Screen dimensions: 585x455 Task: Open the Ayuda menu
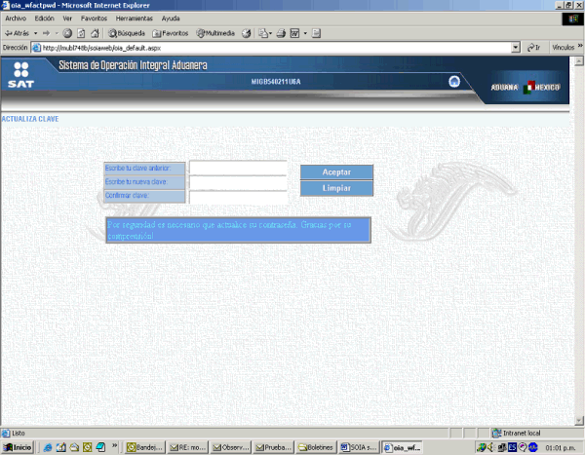[x=171, y=19]
